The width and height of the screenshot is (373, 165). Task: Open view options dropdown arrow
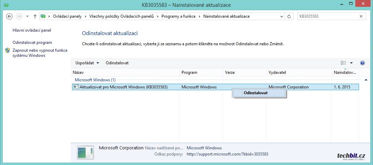[x=351, y=63]
